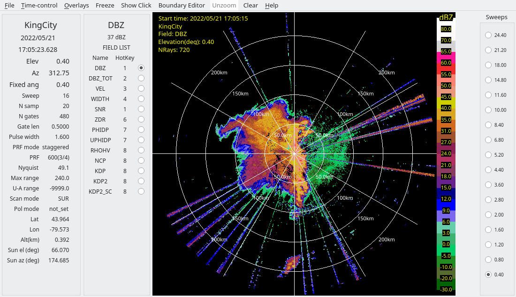Open the Time-control menu
The width and height of the screenshot is (516, 297).
[39, 6]
